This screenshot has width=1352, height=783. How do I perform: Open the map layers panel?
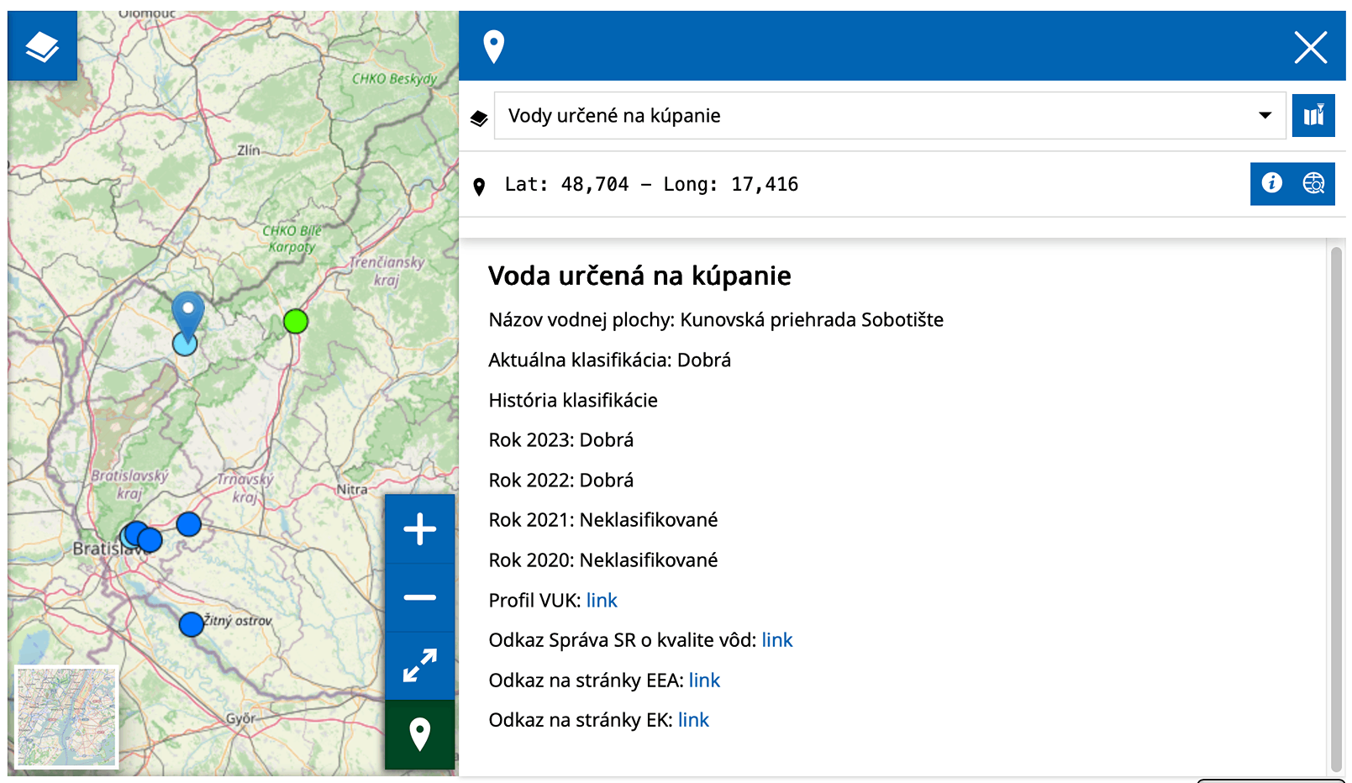coord(42,46)
